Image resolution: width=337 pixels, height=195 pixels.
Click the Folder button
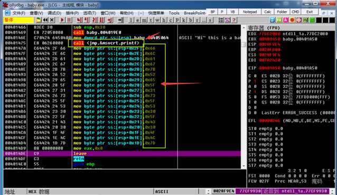(x=282, y=12)
